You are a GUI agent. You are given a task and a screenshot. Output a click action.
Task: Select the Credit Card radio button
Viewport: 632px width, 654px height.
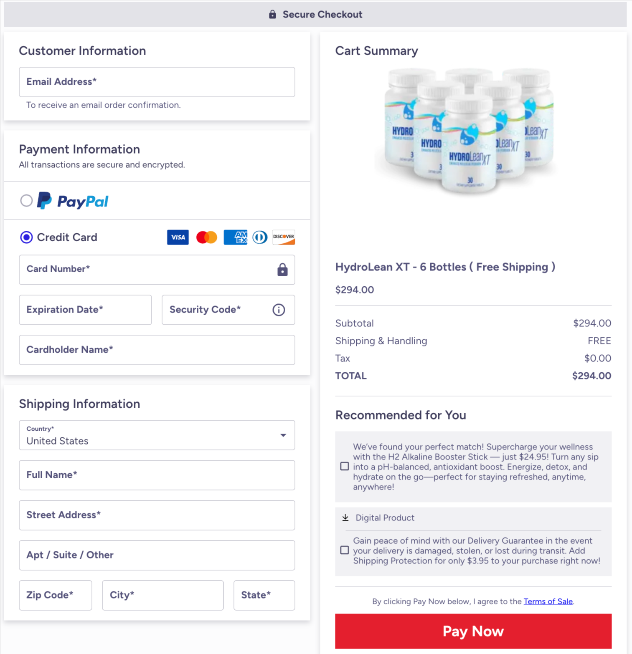(x=26, y=237)
